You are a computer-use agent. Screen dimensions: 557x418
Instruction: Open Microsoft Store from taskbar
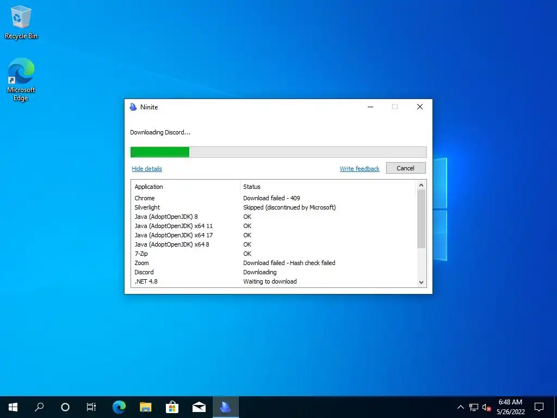click(172, 407)
